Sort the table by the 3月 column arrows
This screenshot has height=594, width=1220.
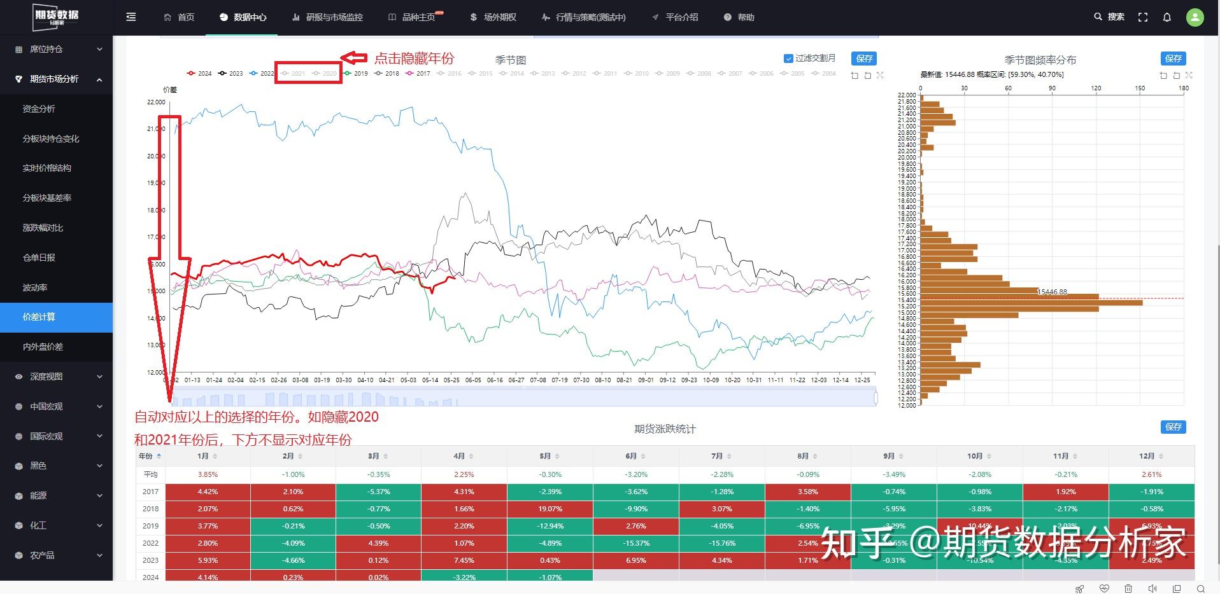(386, 456)
